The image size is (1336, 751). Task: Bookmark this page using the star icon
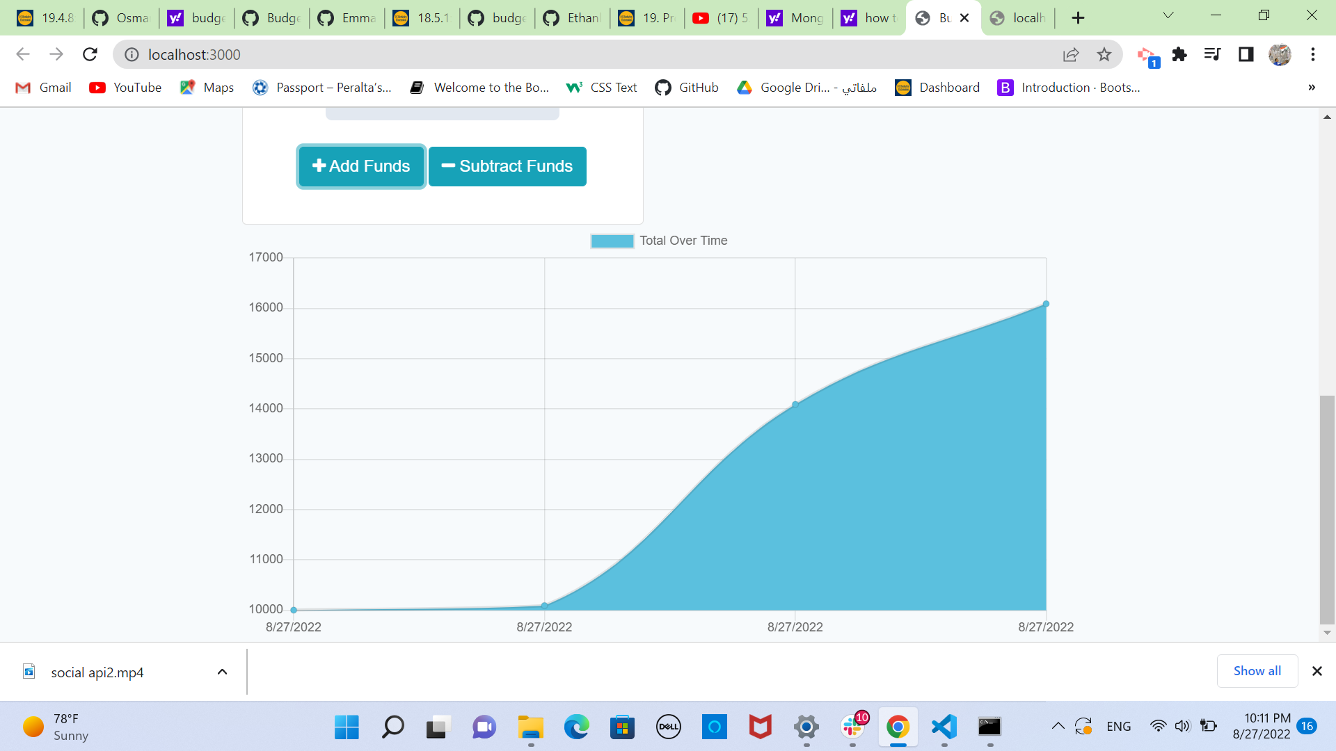(x=1104, y=54)
